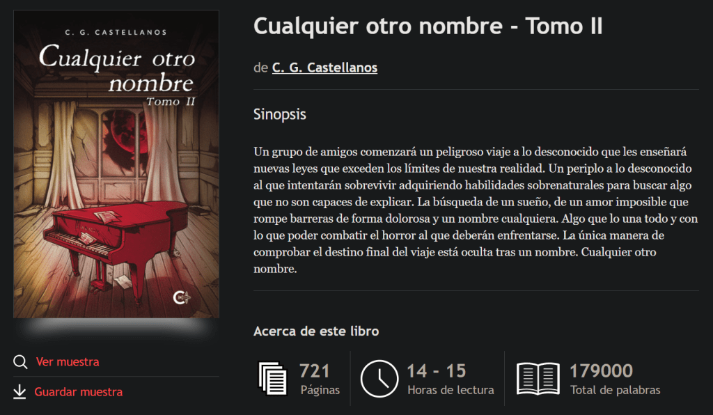
Task: Click the title Cualquier otro nombre - Tomo II
Action: [x=428, y=26]
